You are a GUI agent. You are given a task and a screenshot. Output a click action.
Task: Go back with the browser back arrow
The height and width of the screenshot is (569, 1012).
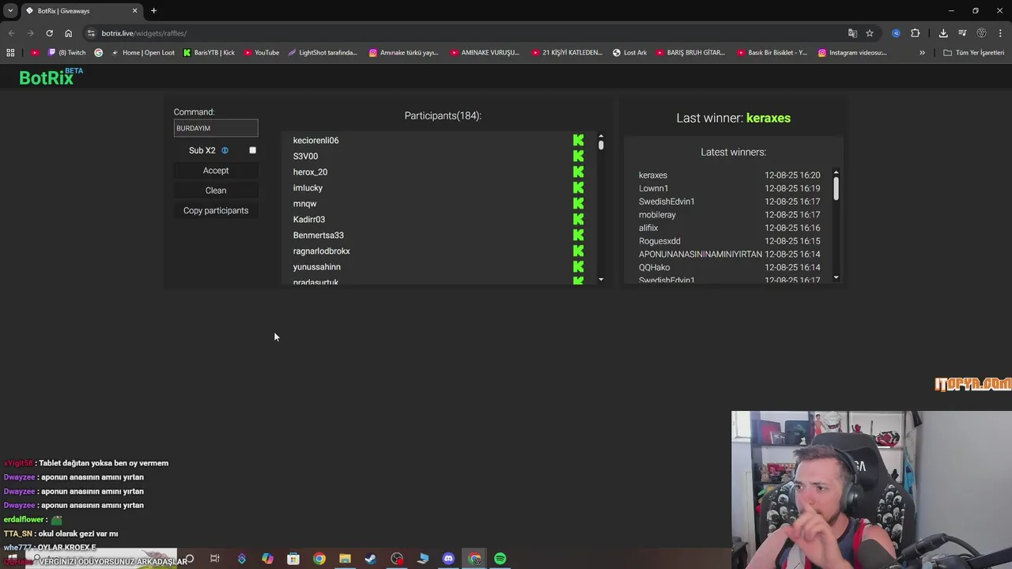coord(11,33)
